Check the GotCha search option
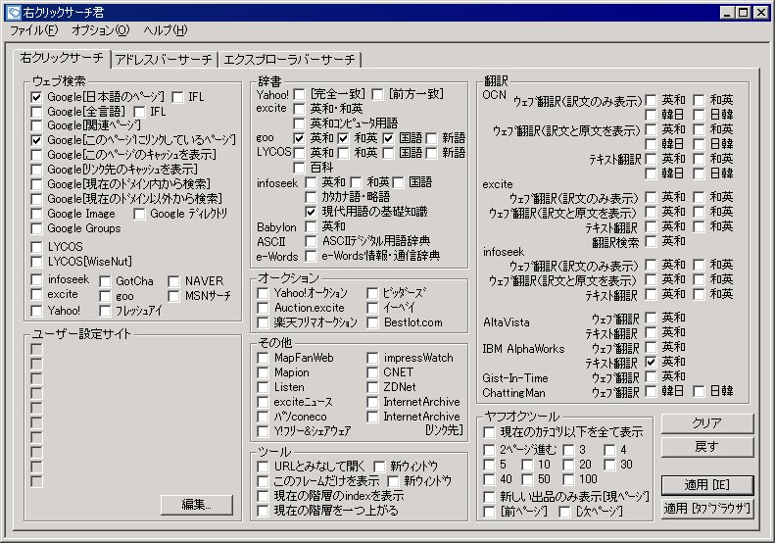The image size is (775, 543). [105, 281]
